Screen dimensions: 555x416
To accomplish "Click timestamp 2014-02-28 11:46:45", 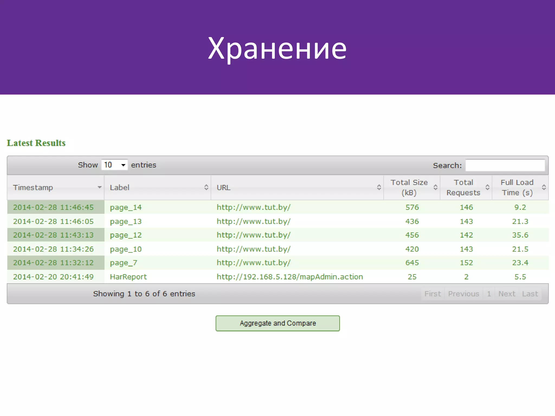I will pos(53,207).
